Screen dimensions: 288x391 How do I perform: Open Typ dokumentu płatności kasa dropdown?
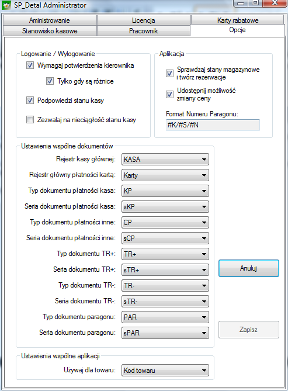click(165, 191)
